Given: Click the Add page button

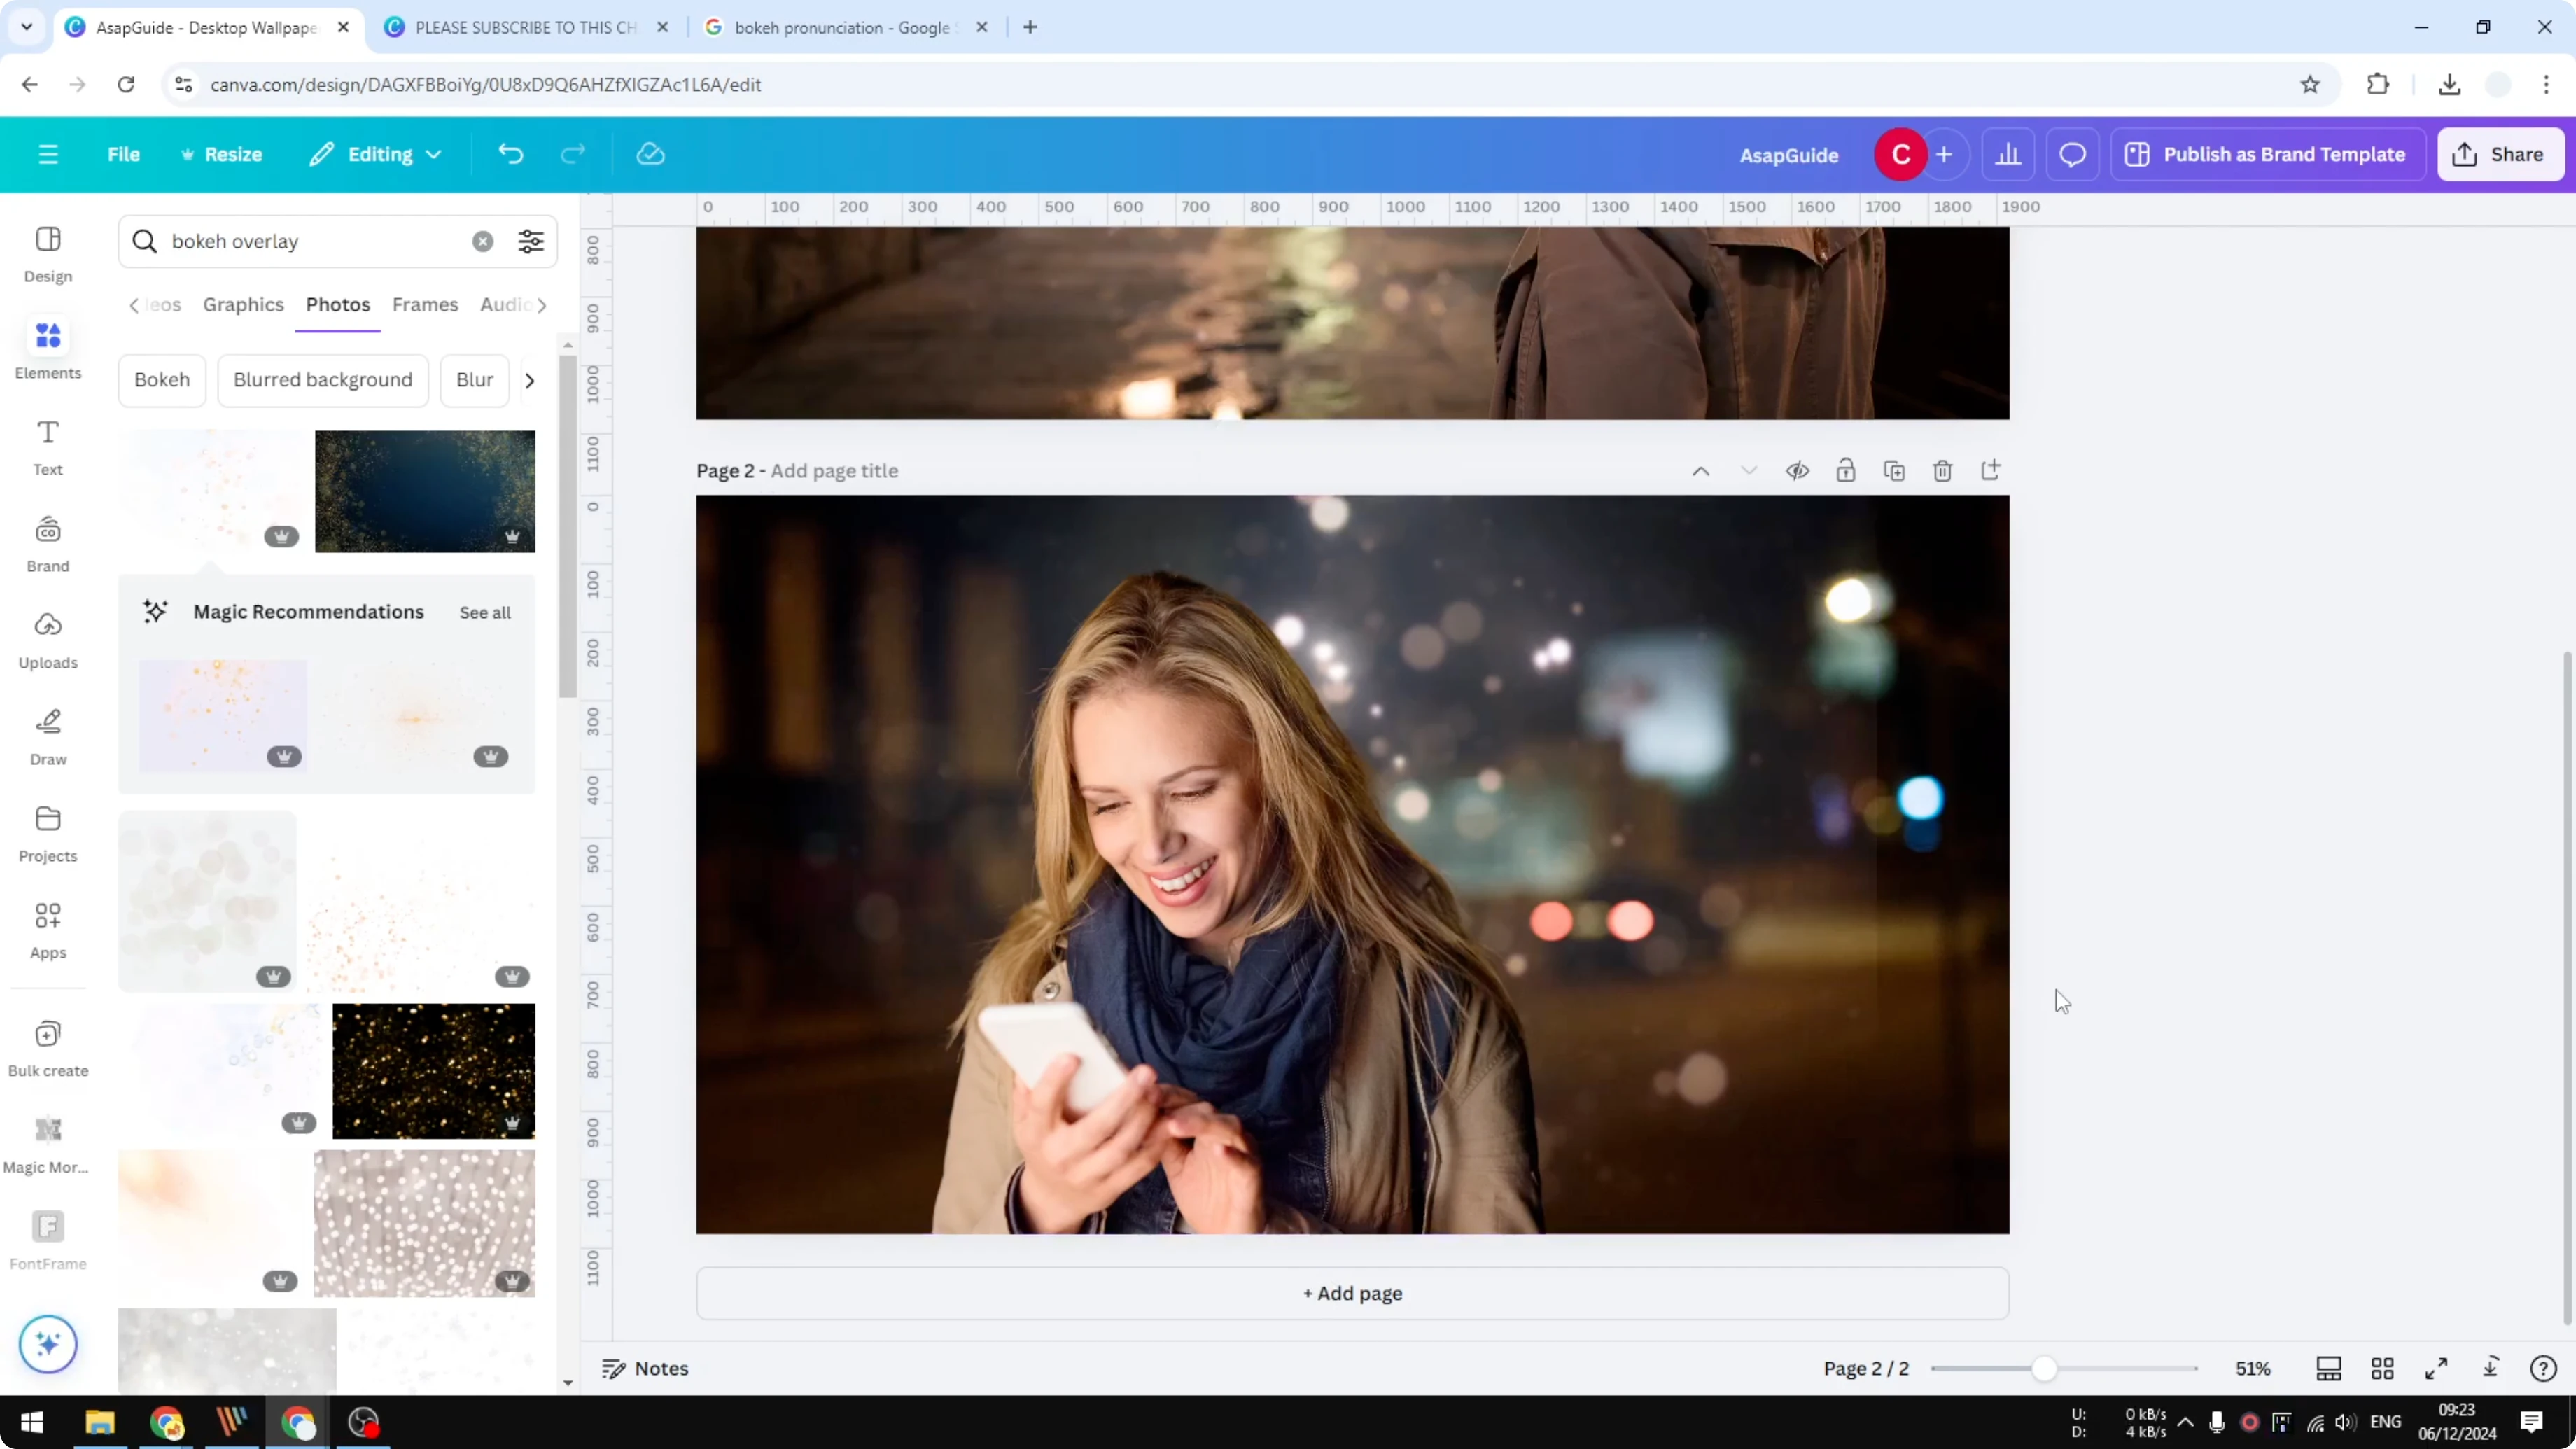Looking at the screenshot, I should click(1352, 1292).
